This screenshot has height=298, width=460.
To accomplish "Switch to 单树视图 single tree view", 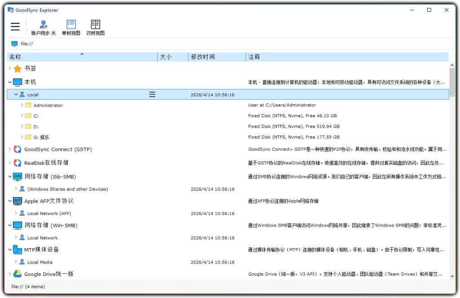I will 71,26.
